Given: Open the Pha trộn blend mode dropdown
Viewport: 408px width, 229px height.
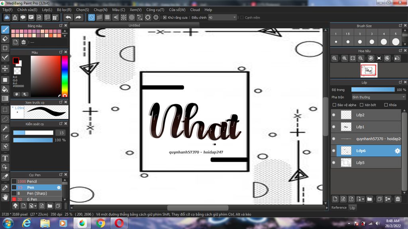Looking at the screenshot, I should pyautogui.click(x=379, y=97).
